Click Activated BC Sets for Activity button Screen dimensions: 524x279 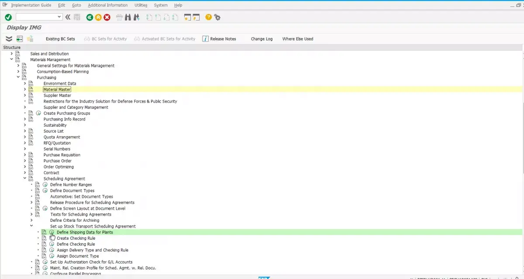[x=165, y=39]
